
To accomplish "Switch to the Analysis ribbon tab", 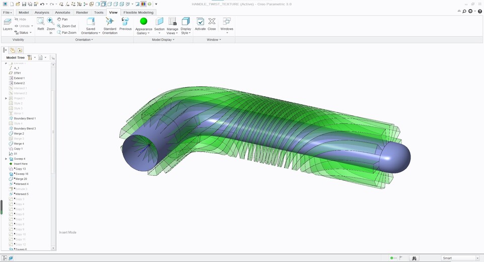I will [x=42, y=13].
